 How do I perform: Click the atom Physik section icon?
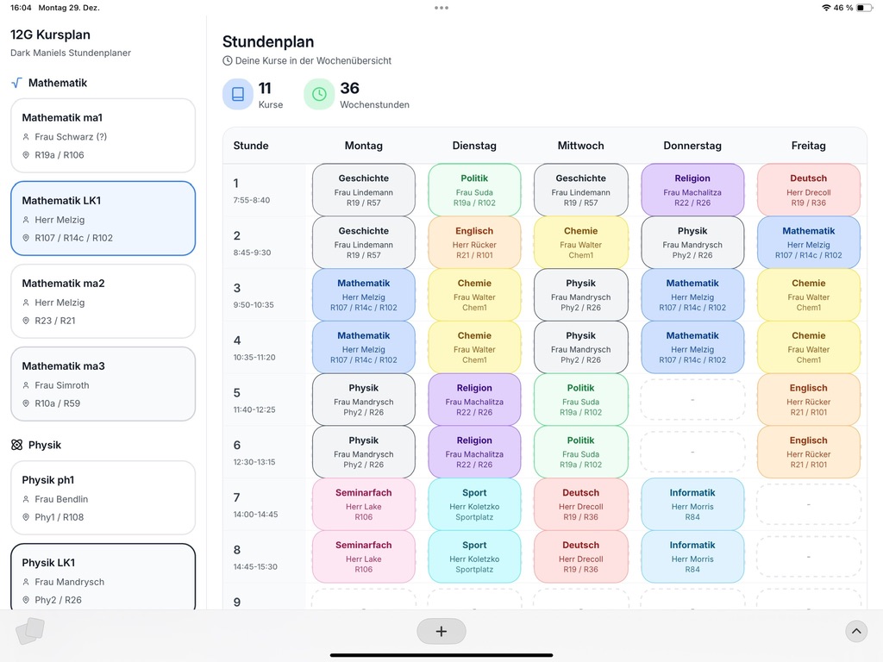[16, 445]
